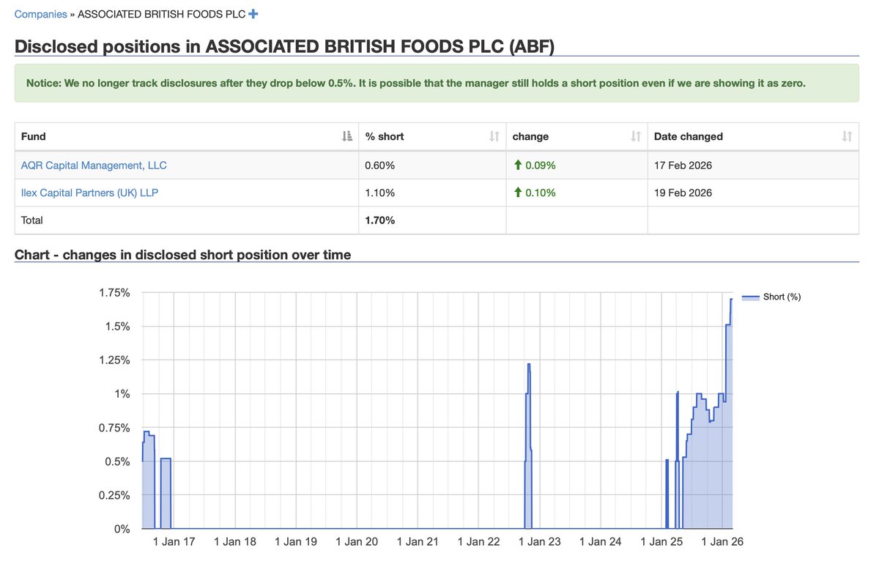Open AQR Capital Management, LLC link
Viewport: 879px width, 561px height.
pyautogui.click(x=94, y=166)
